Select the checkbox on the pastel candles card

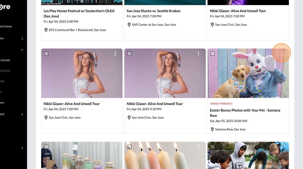(129, 147)
